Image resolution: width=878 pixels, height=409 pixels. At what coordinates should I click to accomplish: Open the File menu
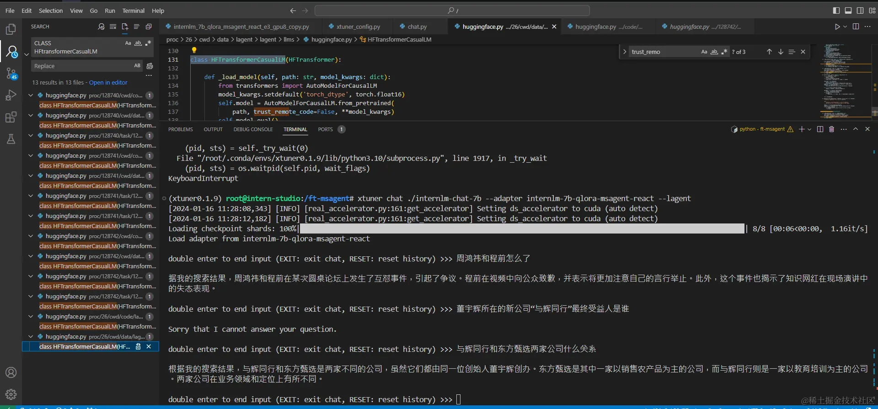[x=10, y=11]
